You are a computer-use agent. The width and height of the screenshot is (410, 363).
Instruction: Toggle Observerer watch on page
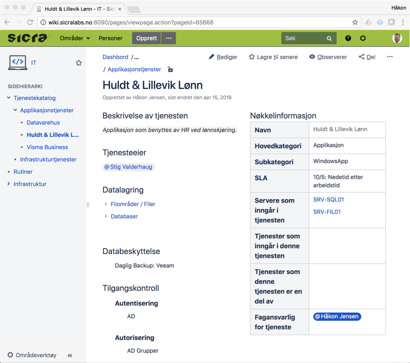328,57
